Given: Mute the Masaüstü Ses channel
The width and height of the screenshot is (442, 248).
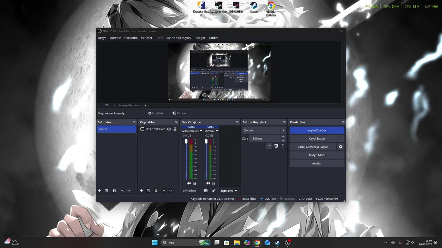Looking at the screenshot, I should click(x=189, y=183).
